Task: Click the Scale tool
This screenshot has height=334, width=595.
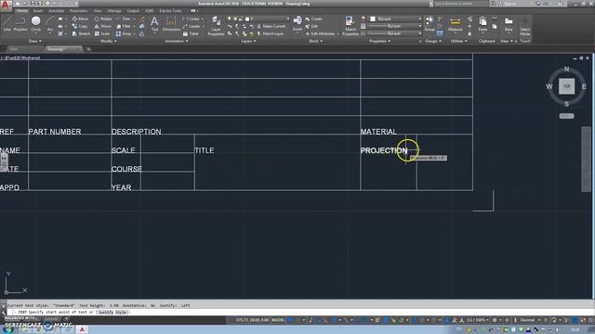Action: tap(102, 33)
